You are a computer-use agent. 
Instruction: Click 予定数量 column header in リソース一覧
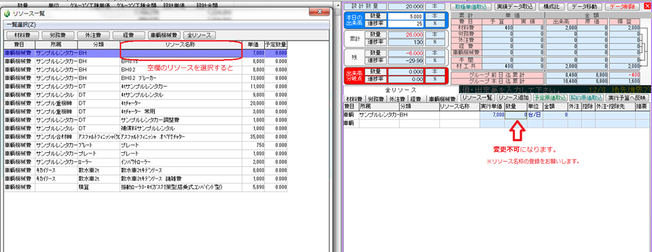point(276,45)
